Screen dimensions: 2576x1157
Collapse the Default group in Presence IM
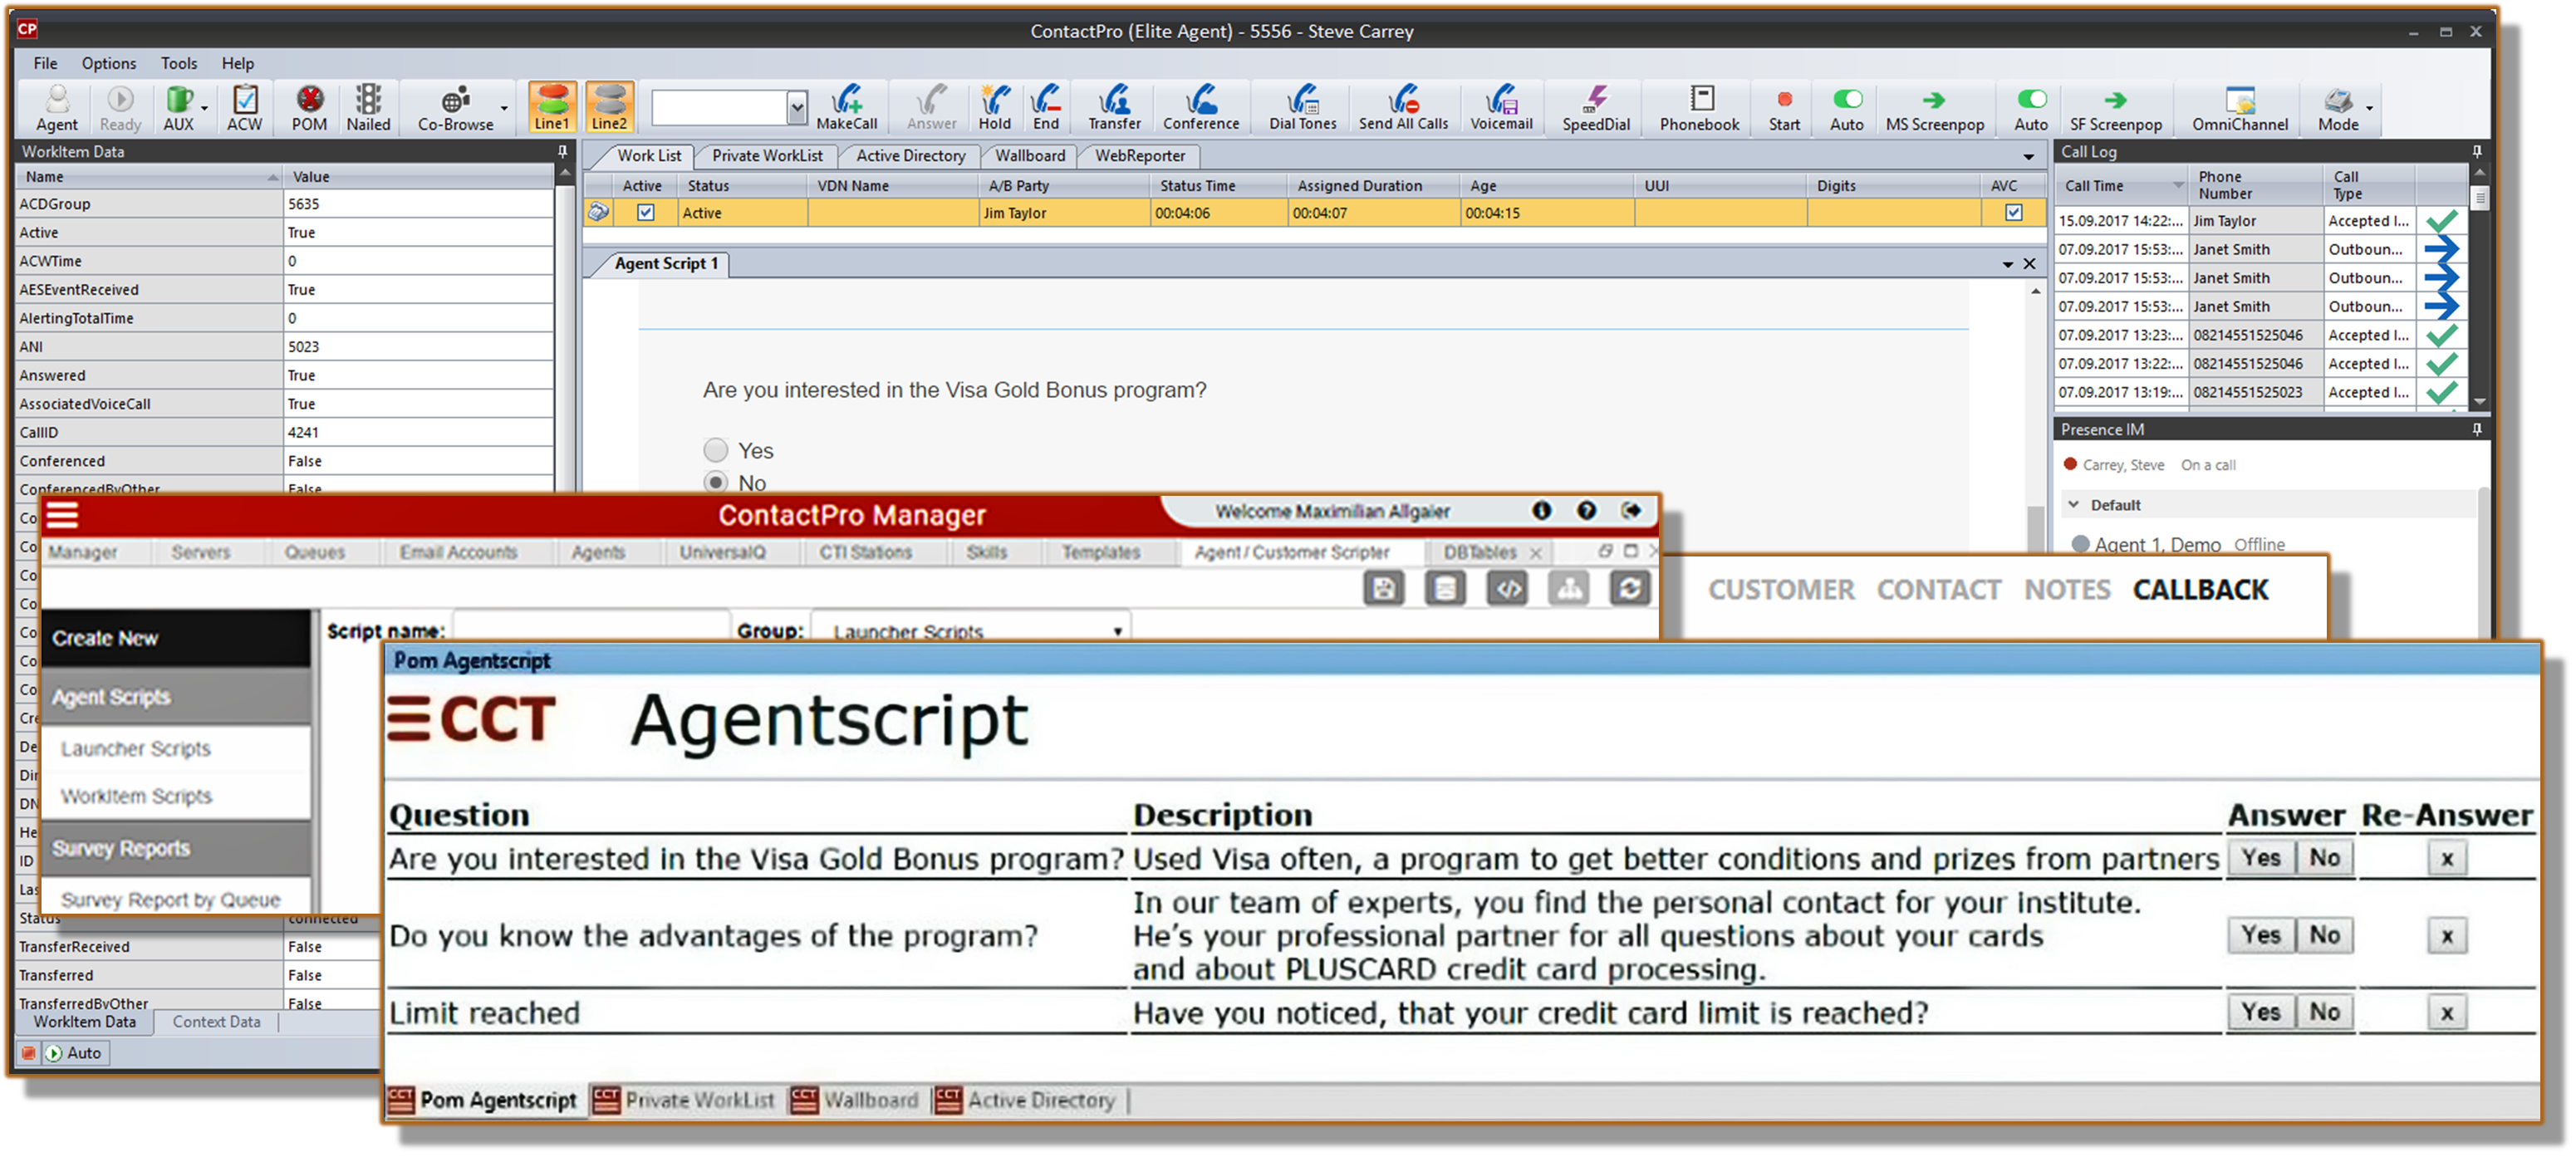click(2073, 505)
